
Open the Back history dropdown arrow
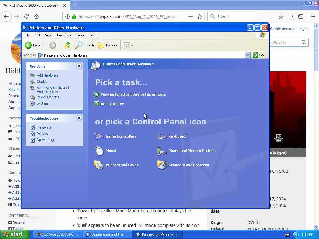(44, 45)
